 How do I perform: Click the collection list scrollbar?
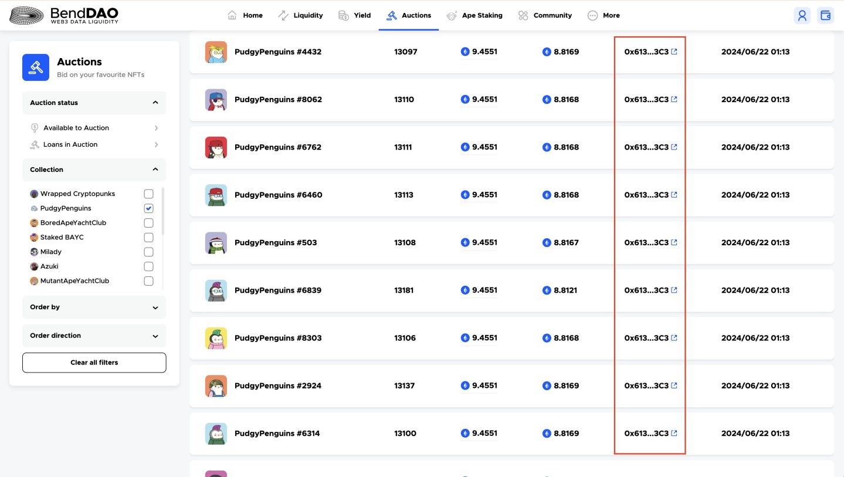point(163,211)
